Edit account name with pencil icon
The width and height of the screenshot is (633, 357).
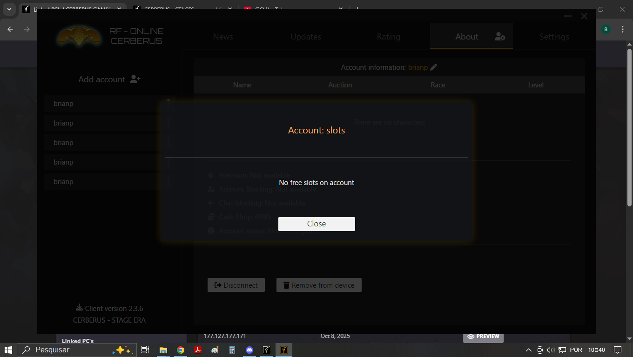tap(434, 67)
